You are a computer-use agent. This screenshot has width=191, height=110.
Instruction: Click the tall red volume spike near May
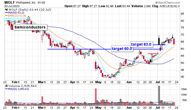(x=96, y=97)
